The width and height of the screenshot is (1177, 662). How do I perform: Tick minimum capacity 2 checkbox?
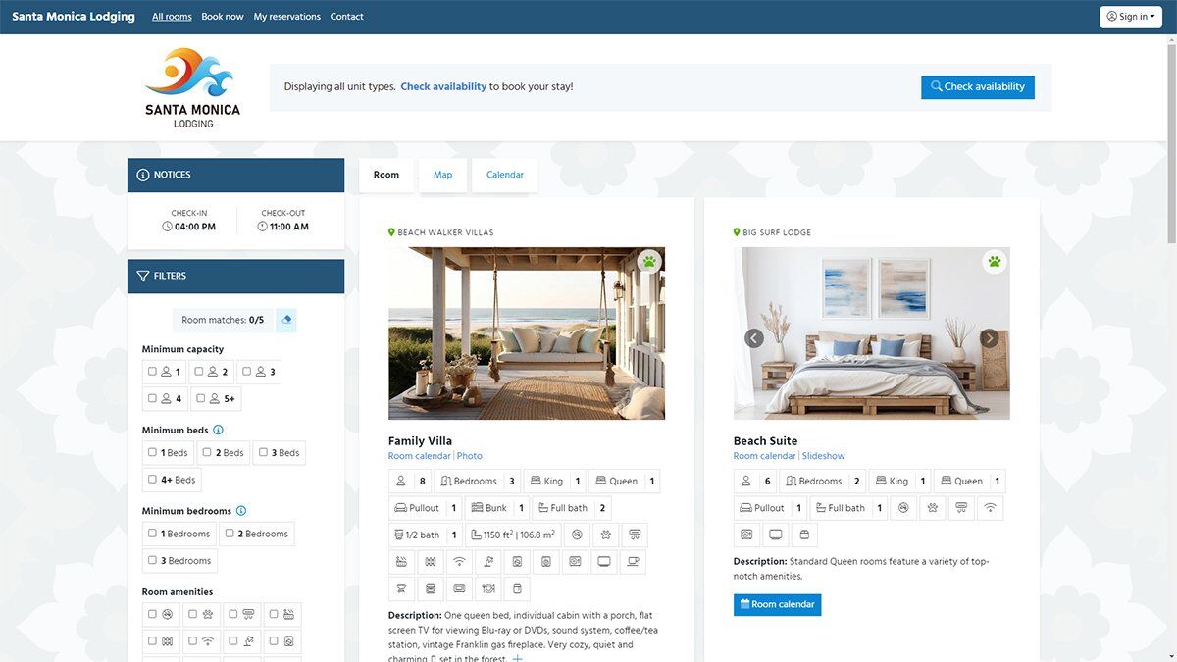(x=199, y=372)
